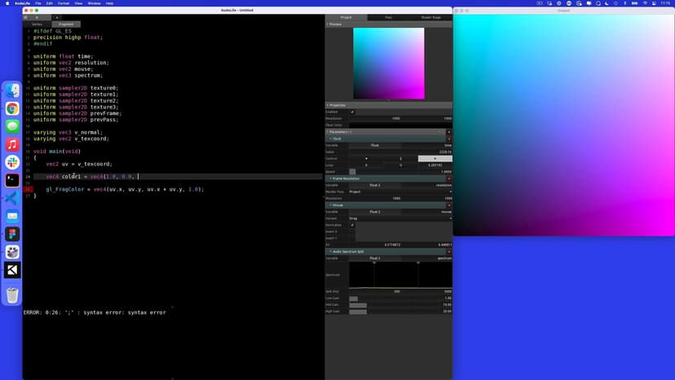This screenshot has width=675, height=380.
Task: Delete the Mouse parameter block
Action: [x=448, y=205]
